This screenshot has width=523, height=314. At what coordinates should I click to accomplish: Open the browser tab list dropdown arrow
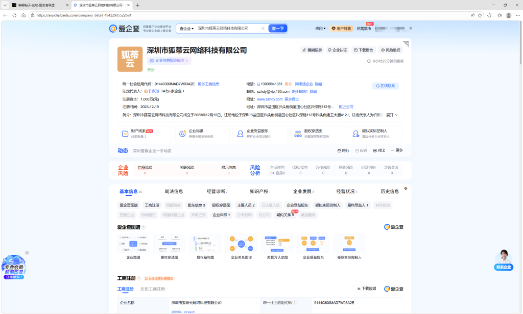[5, 5]
